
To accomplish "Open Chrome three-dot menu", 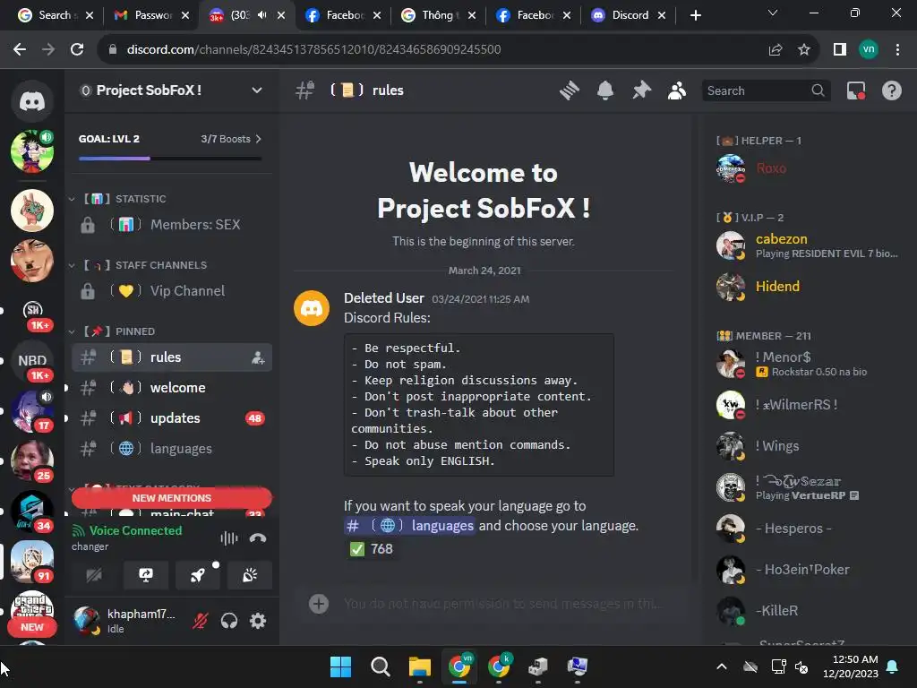I will coord(897,50).
